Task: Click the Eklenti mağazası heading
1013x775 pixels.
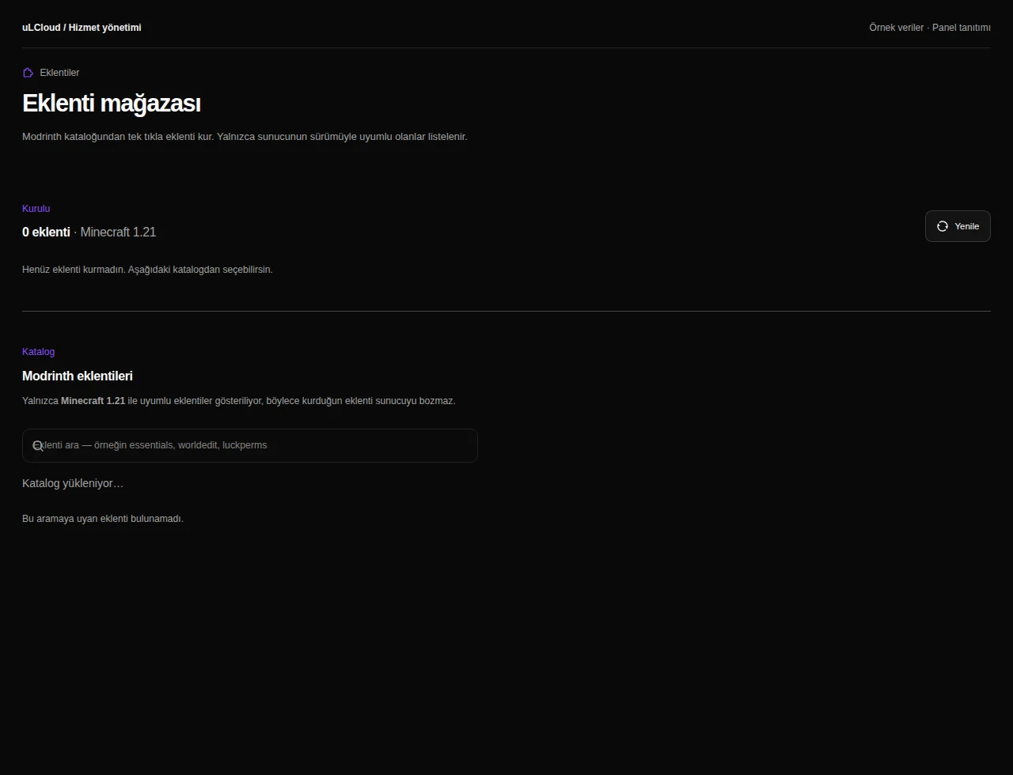Action: (x=112, y=104)
